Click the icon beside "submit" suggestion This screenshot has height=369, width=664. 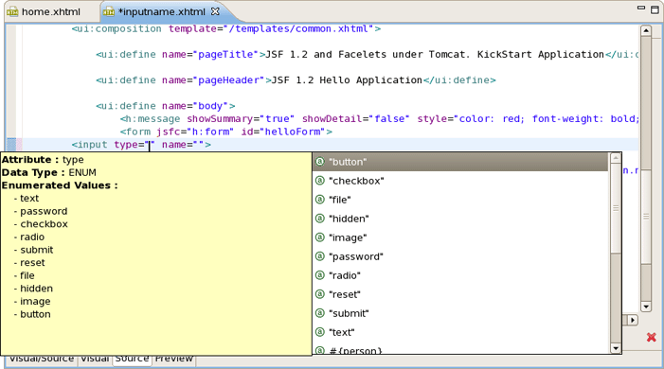tap(320, 313)
